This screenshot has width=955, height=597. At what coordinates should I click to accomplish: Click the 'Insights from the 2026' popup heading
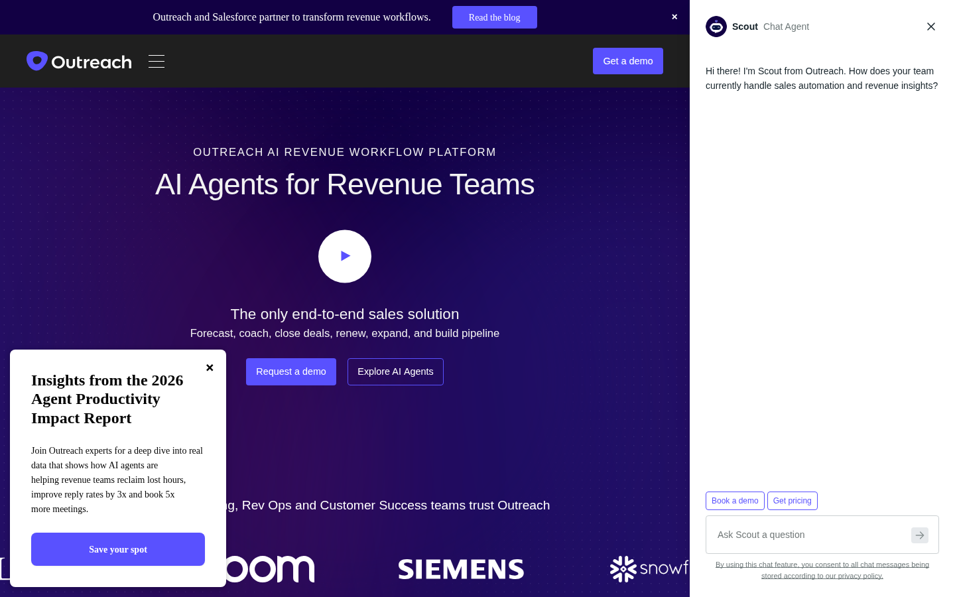(107, 399)
